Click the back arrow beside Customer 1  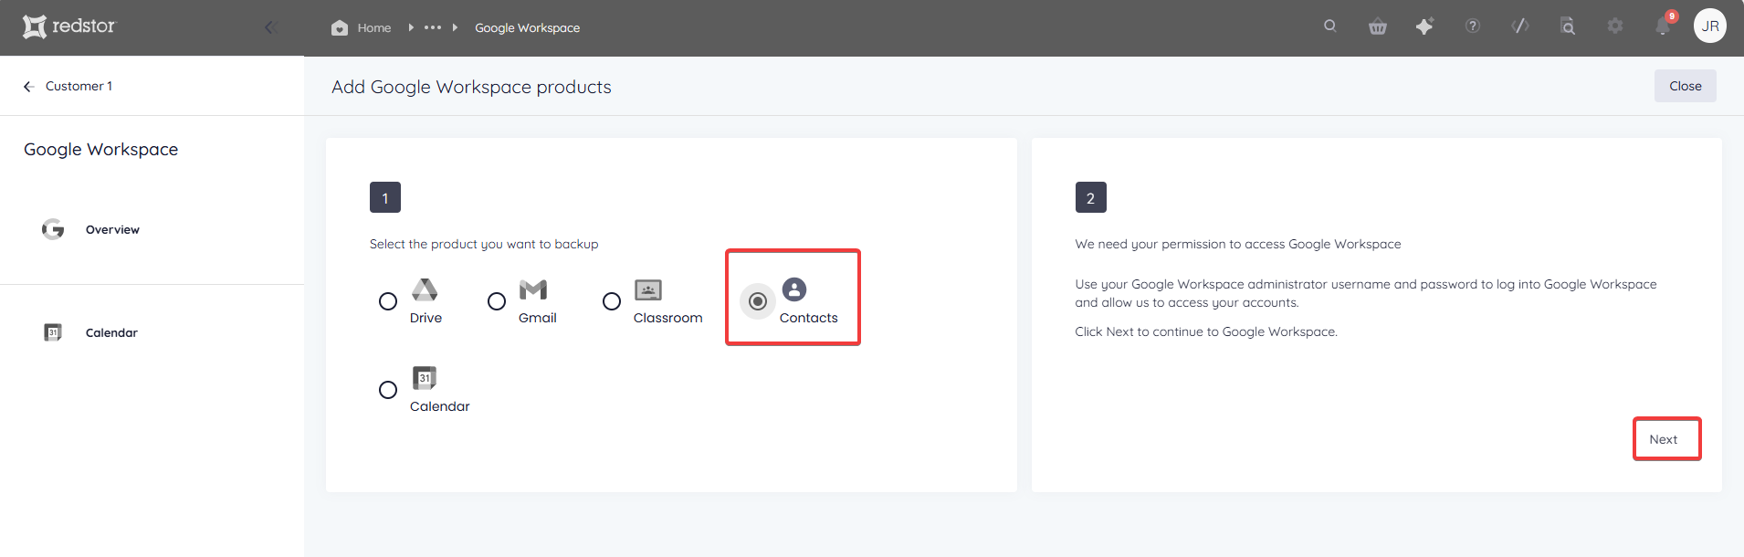coord(28,86)
